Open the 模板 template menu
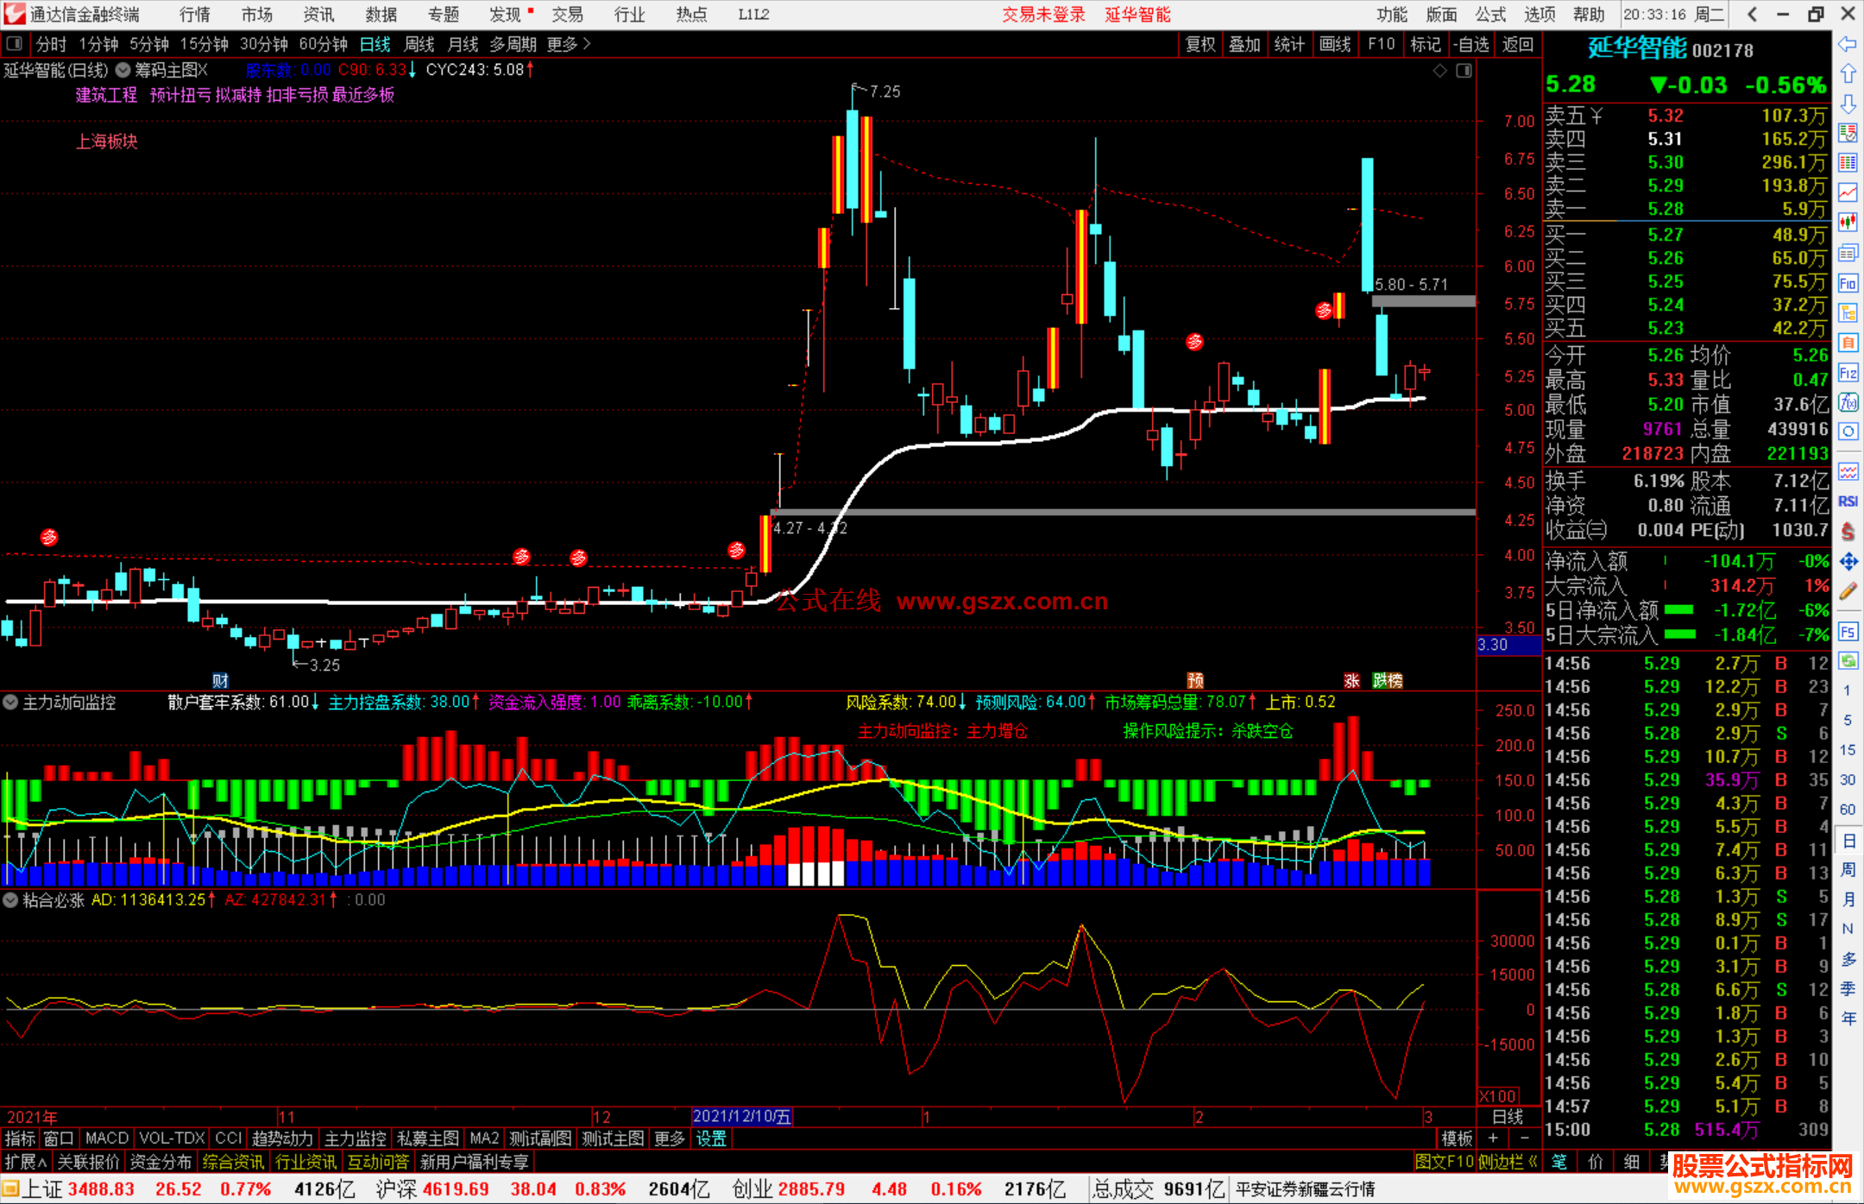This screenshot has width=1864, height=1204. click(x=1457, y=1138)
